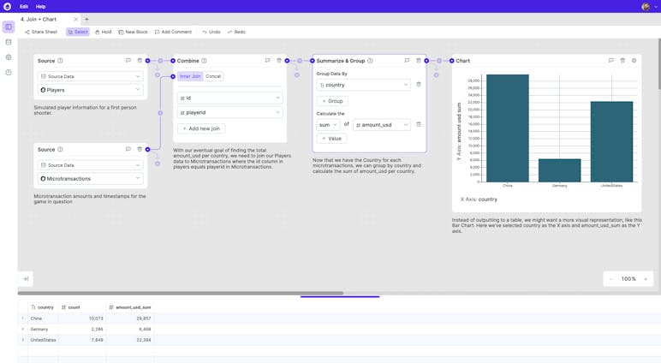Open the Chart block settings gear
The width and height of the screenshot is (661, 363).
tap(634, 61)
